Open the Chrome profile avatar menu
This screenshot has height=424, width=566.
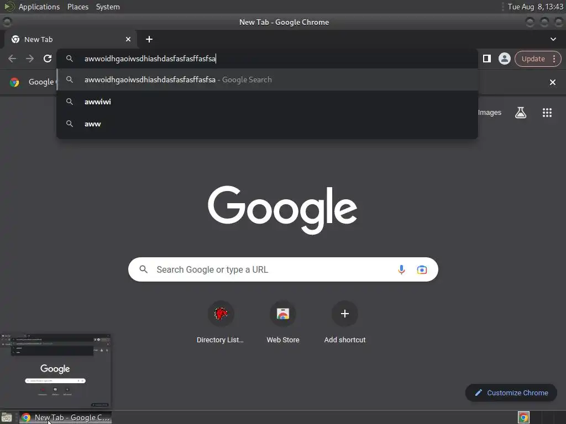(x=504, y=59)
